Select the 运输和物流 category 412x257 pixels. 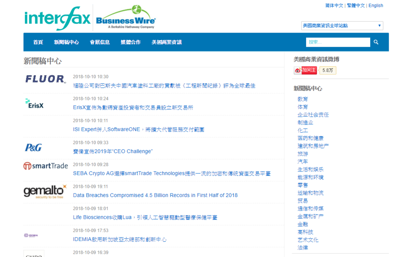310,193
